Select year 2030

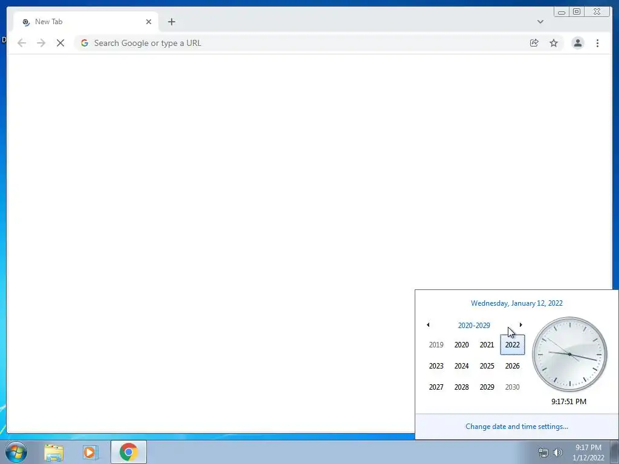click(x=513, y=387)
